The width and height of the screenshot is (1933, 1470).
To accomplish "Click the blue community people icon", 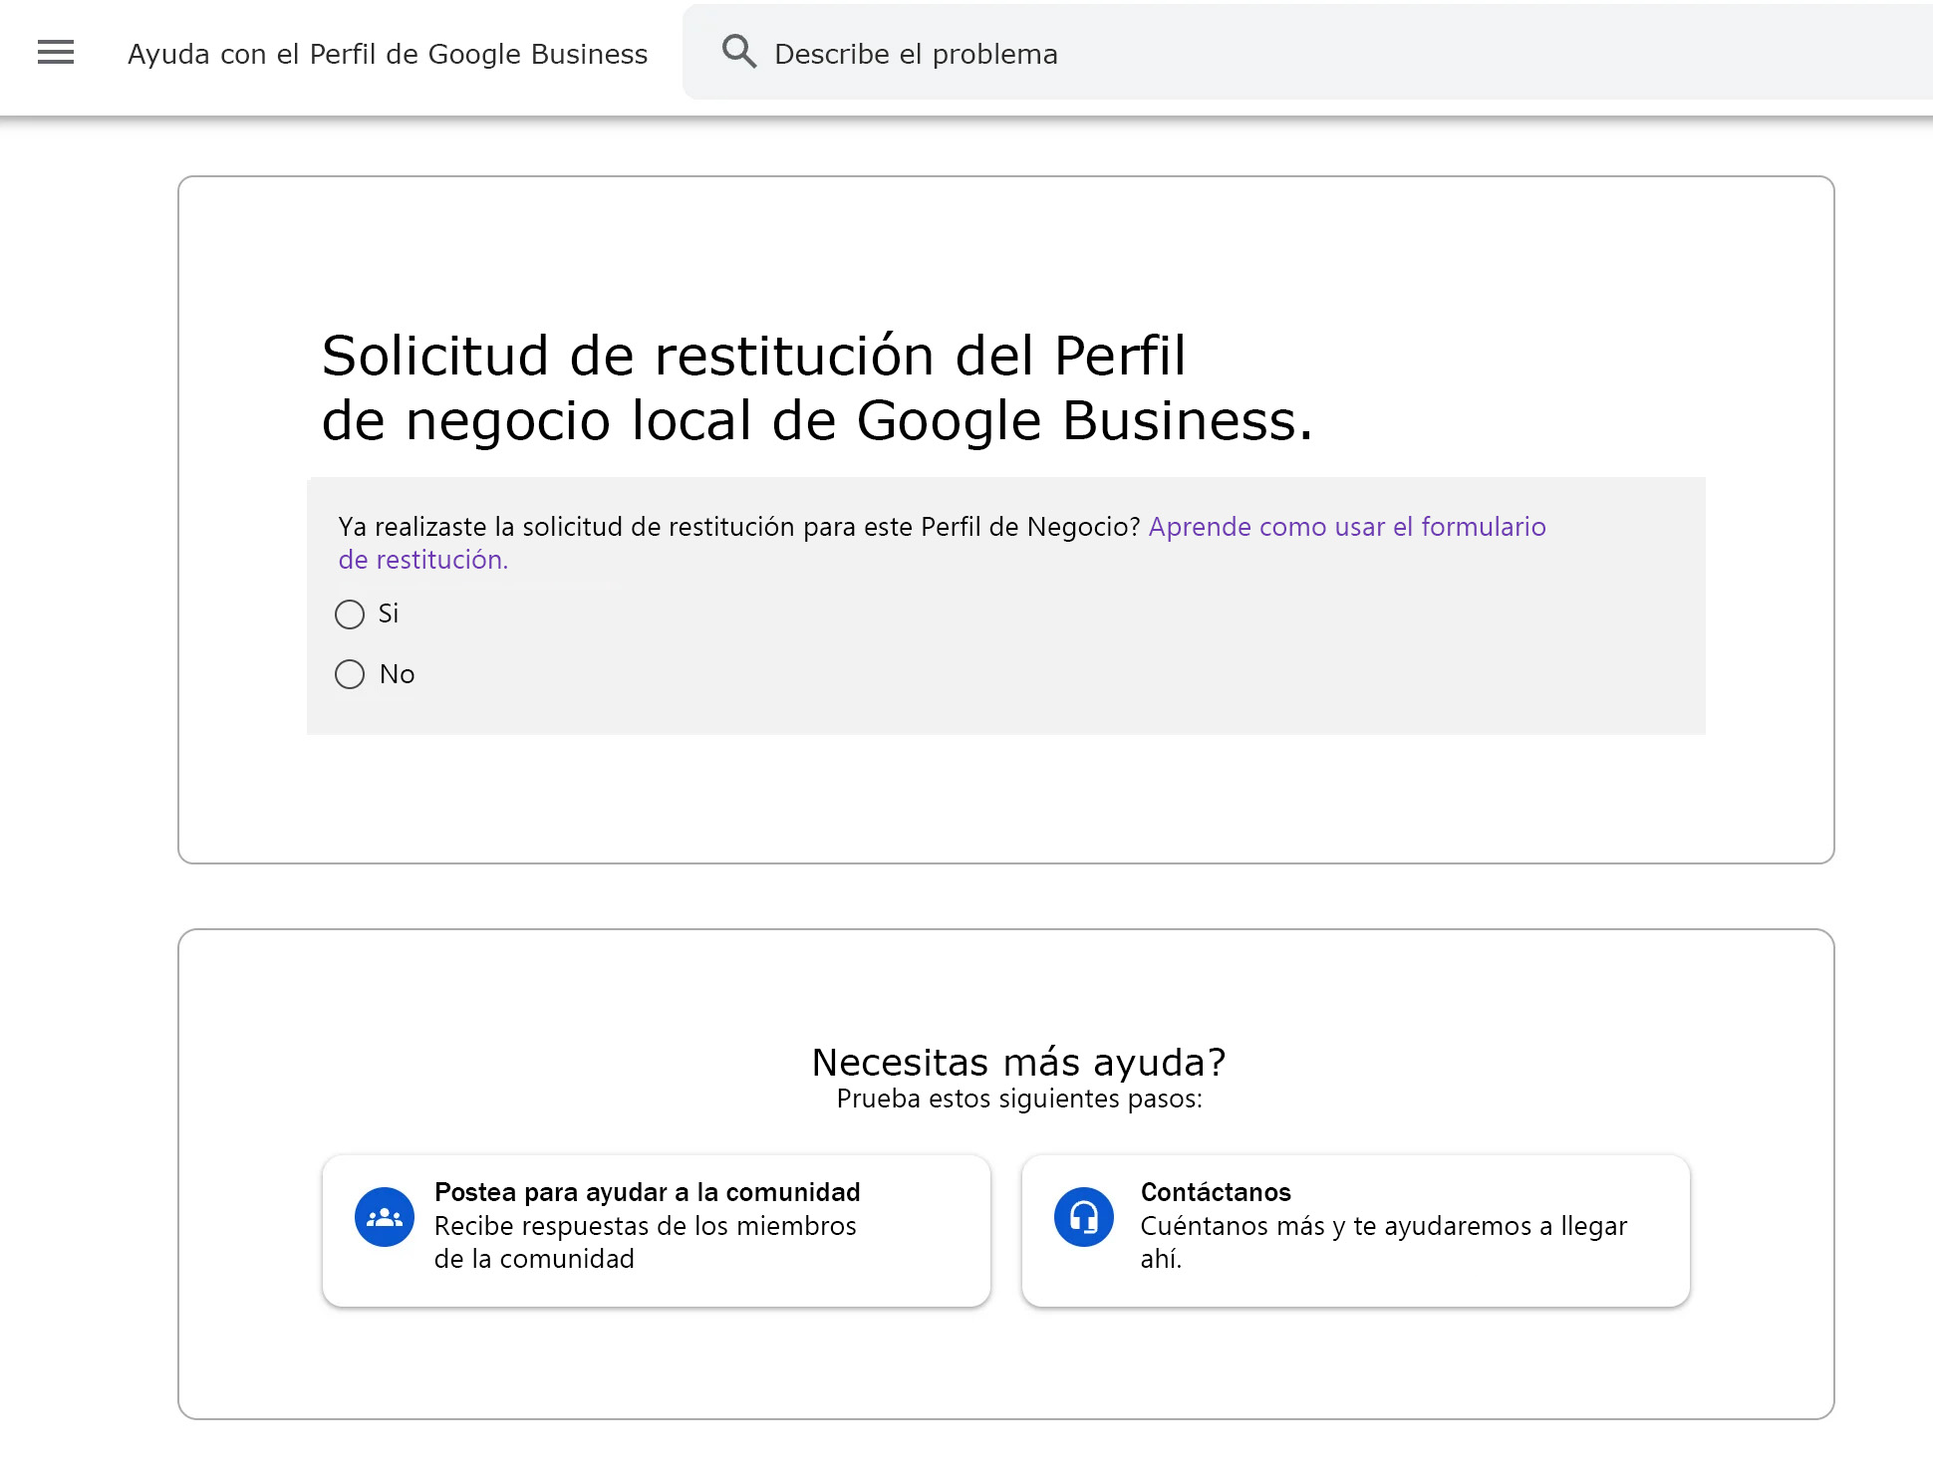I will click(x=385, y=1216).
